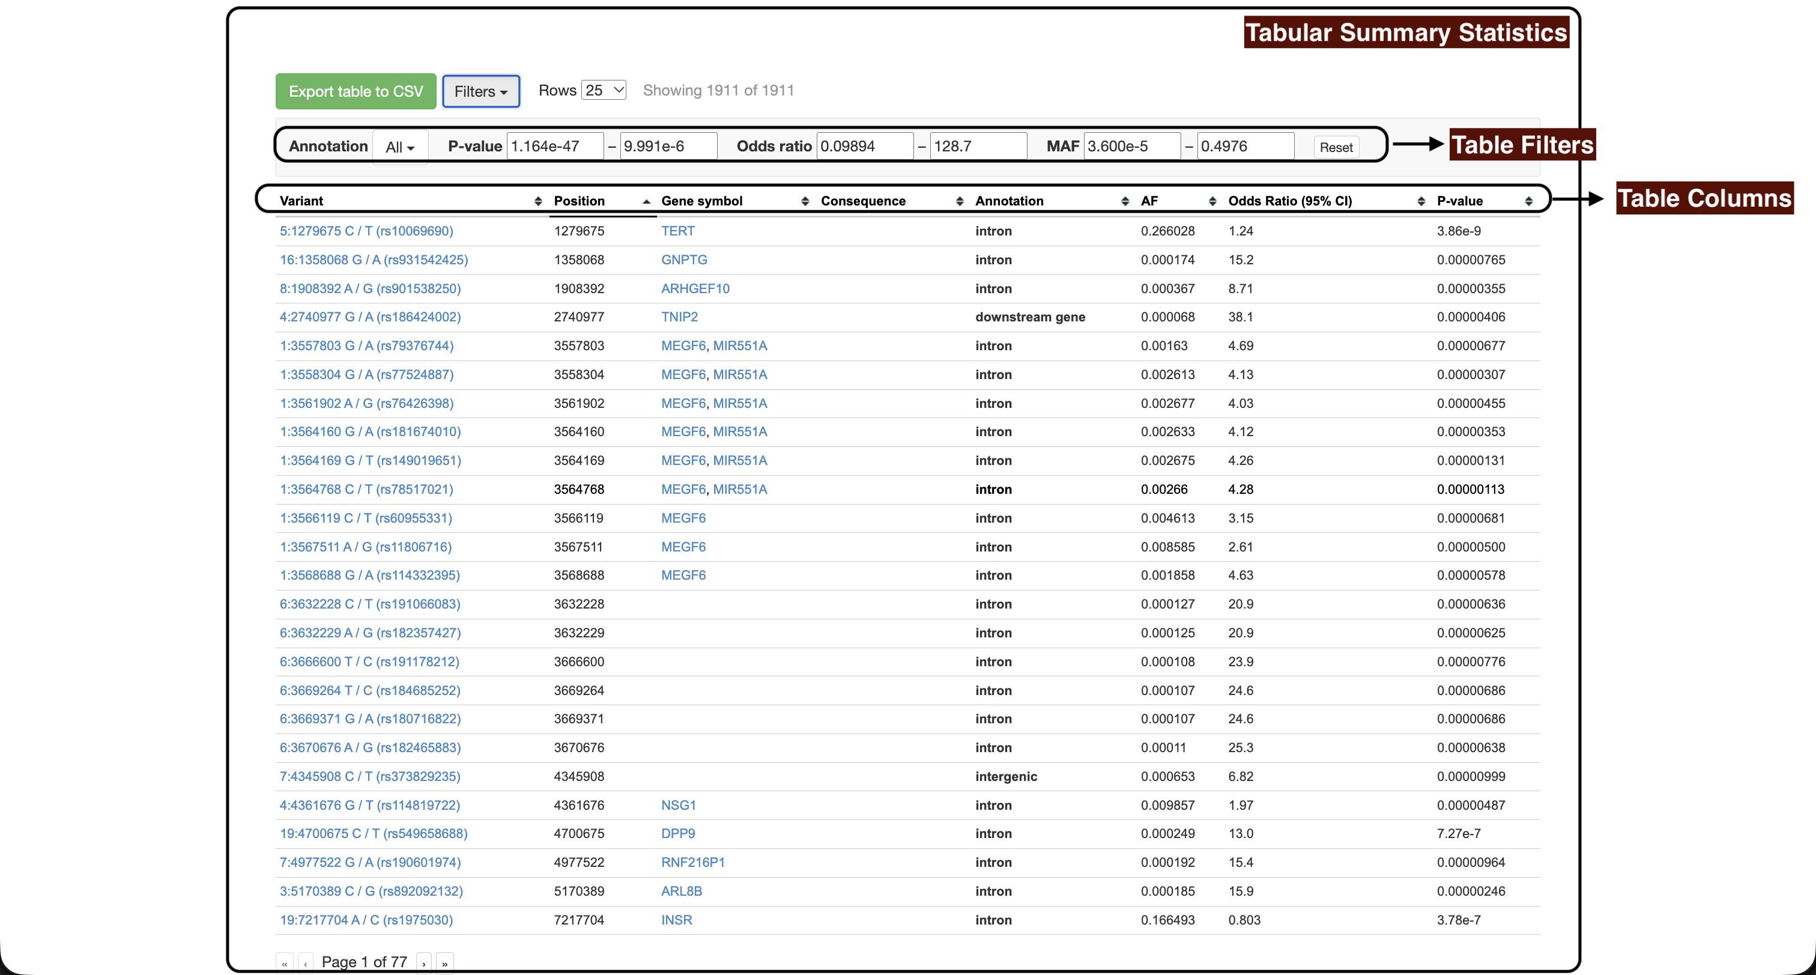
Task: Sort by P-value column arrows
Action: point(1528,201)
